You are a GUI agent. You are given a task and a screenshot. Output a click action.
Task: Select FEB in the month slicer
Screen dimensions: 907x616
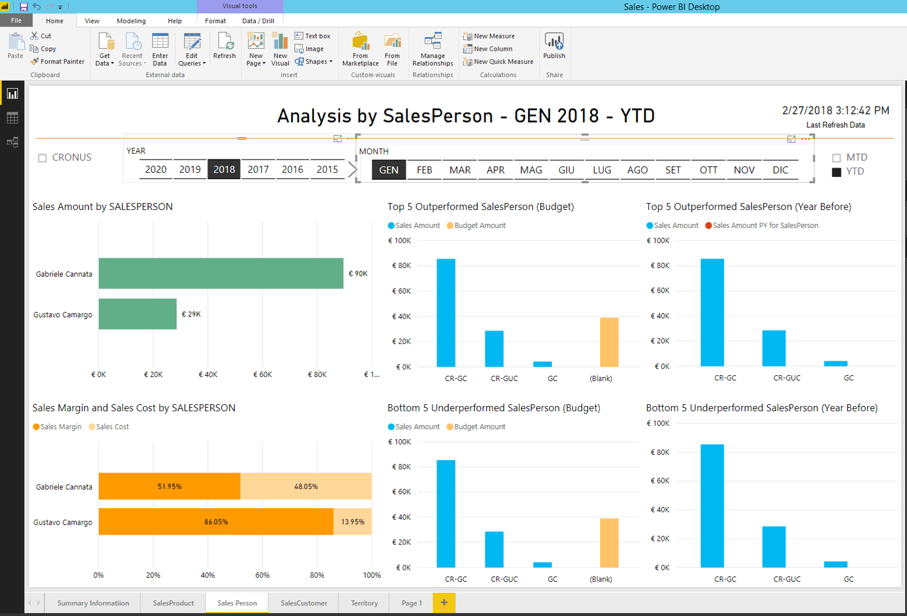(x=424, y=170)
